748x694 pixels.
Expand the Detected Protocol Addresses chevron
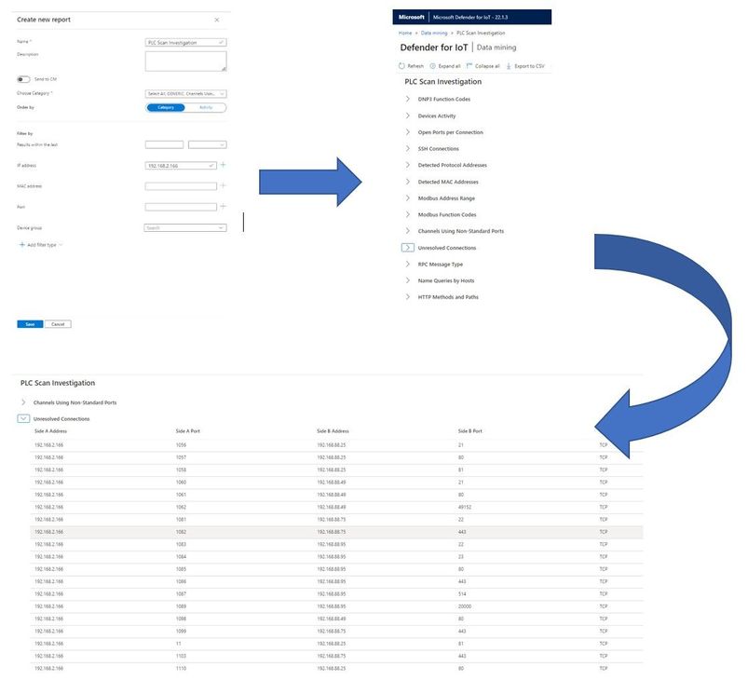(407, 165)
